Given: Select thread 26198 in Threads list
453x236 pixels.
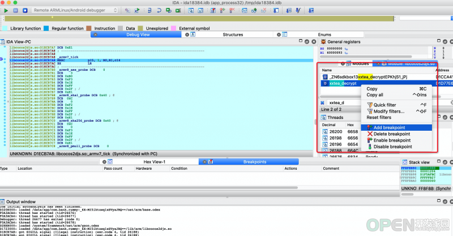Looking at the screenshot, I should pyautogui.click(x=340, y=138).
